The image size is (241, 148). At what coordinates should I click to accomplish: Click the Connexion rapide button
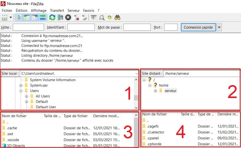[x=198, y=27]
